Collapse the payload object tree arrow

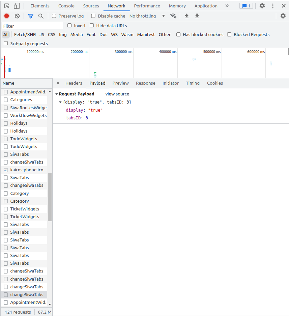(x=60, y=102)
